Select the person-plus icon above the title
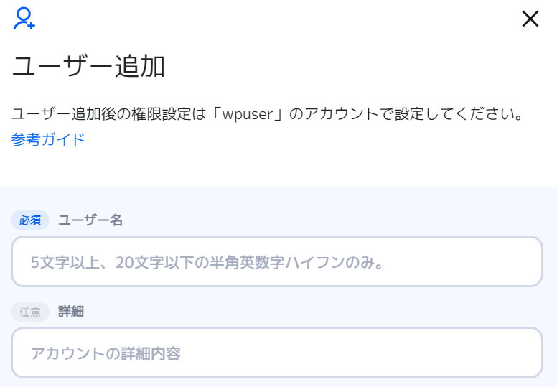 click(x=24, y=19)
